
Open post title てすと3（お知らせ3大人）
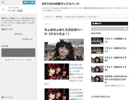click(116, 49)
